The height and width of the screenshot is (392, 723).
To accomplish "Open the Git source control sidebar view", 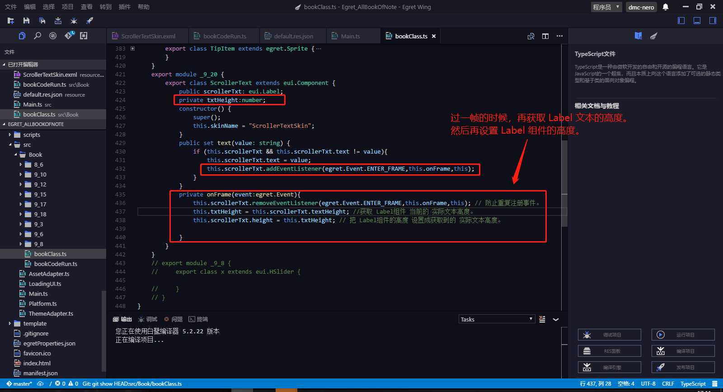I will pos(69,35).
